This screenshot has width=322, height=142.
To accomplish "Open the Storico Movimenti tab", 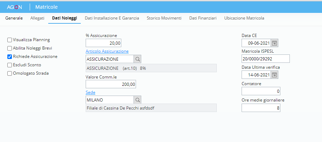I will point(164,18).
